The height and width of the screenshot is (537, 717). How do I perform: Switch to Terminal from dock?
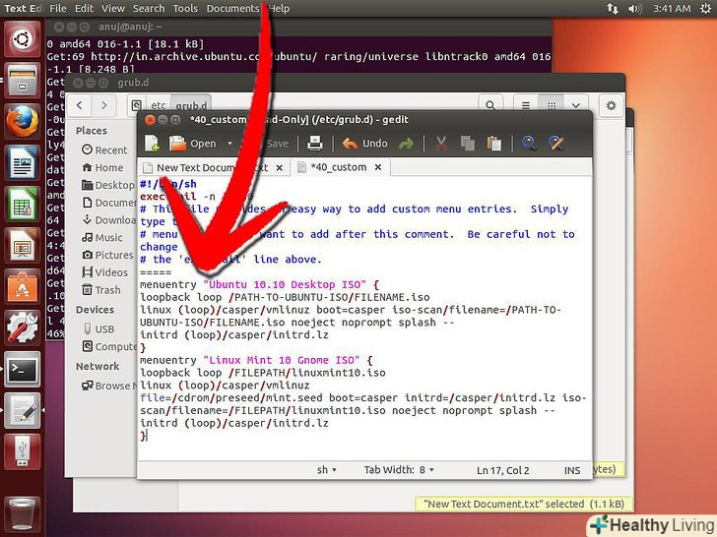[x=23, y=369]
